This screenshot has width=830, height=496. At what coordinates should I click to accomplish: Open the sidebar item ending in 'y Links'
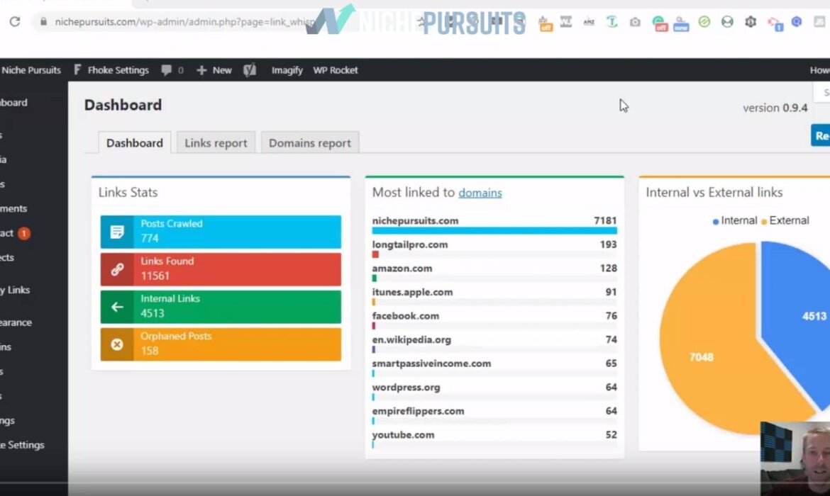(16, 290)
